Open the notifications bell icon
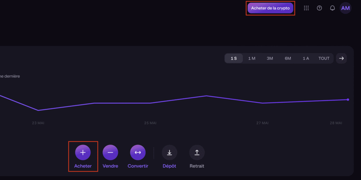Image resolution: width=361 pixels, height=180 pixels. (332, 8)
